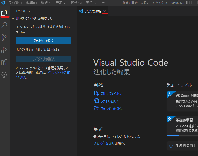198x156 pixels.
Task: Open the Explorer view in activity bar
Action: [x=4, y=13]
